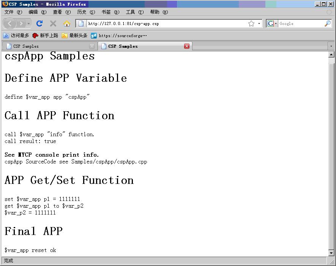This screenshot has height=266, width=336.
Task: Switch to the first CSP Samples tab
Action: click(46, 46)
